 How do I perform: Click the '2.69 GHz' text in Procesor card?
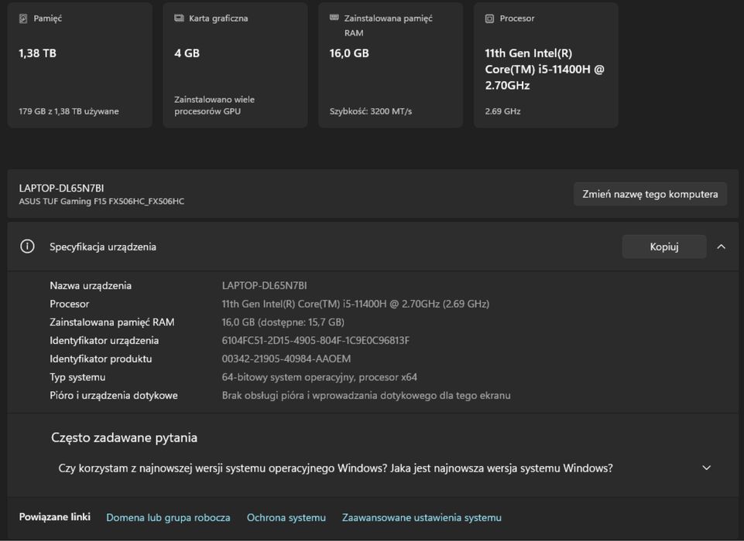tap(502, 111)
